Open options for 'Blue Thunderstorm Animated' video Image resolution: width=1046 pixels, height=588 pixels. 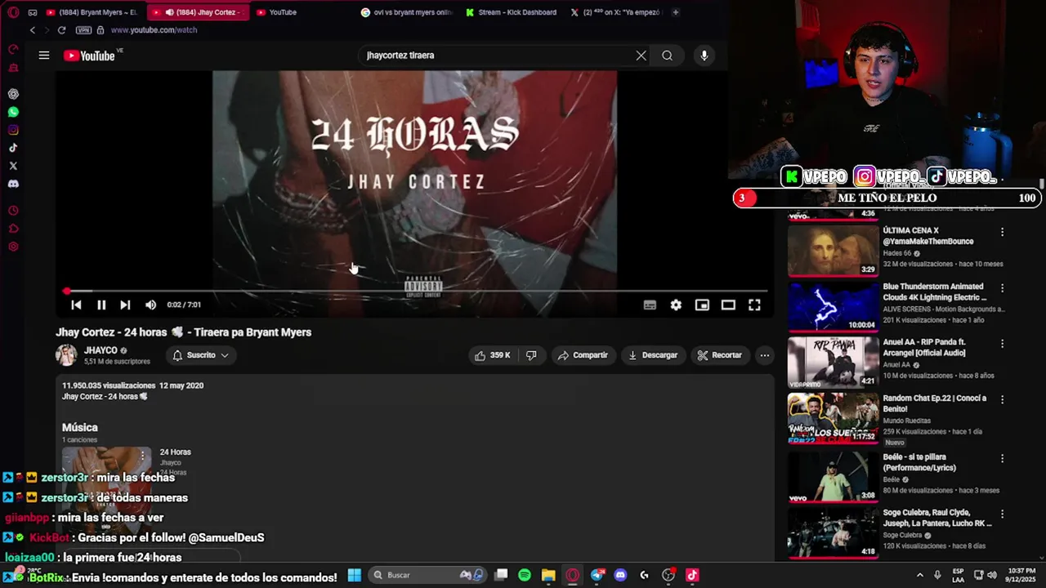[x=1002, y=288]
